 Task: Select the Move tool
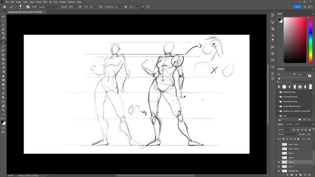(x=3, y=16)
